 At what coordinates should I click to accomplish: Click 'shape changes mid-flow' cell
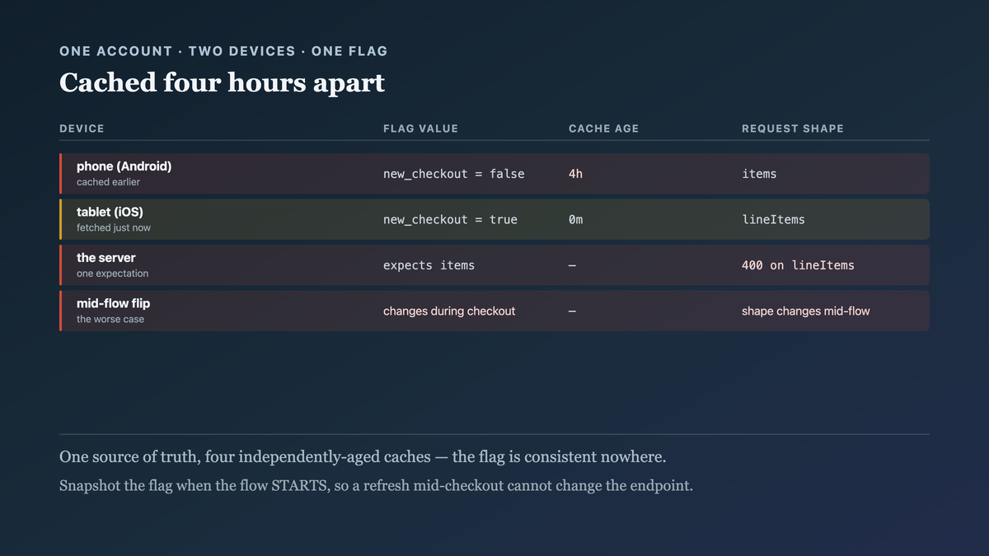point(806,311)
